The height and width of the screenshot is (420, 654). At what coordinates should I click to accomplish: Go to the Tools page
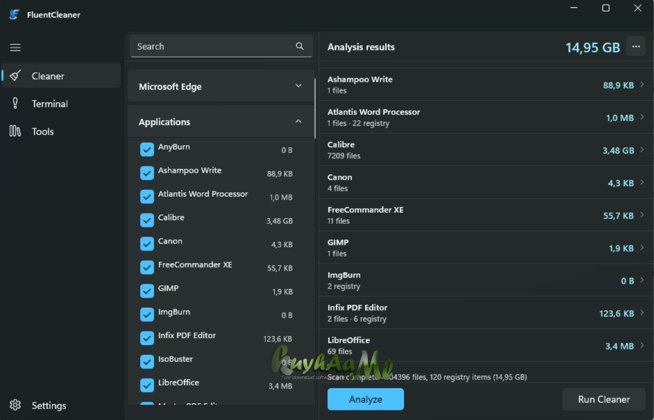[61, 131]
